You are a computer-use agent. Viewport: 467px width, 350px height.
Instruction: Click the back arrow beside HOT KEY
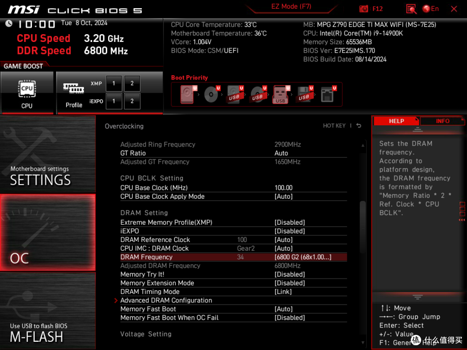(358, 126)
